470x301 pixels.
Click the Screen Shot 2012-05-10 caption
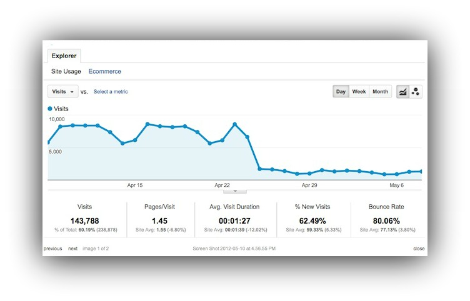click(x=234, y=249)
